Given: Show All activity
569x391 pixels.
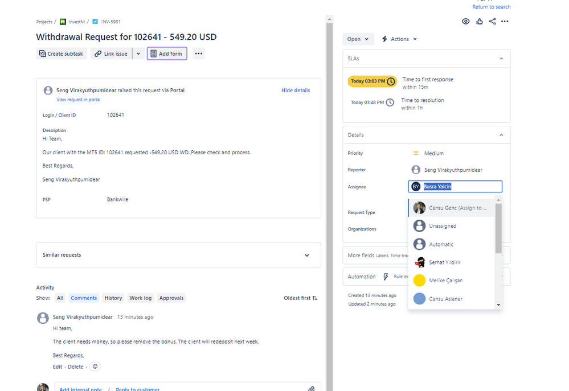Looking at the screenshot, I should pyautogui.click(x=60, y=298).
